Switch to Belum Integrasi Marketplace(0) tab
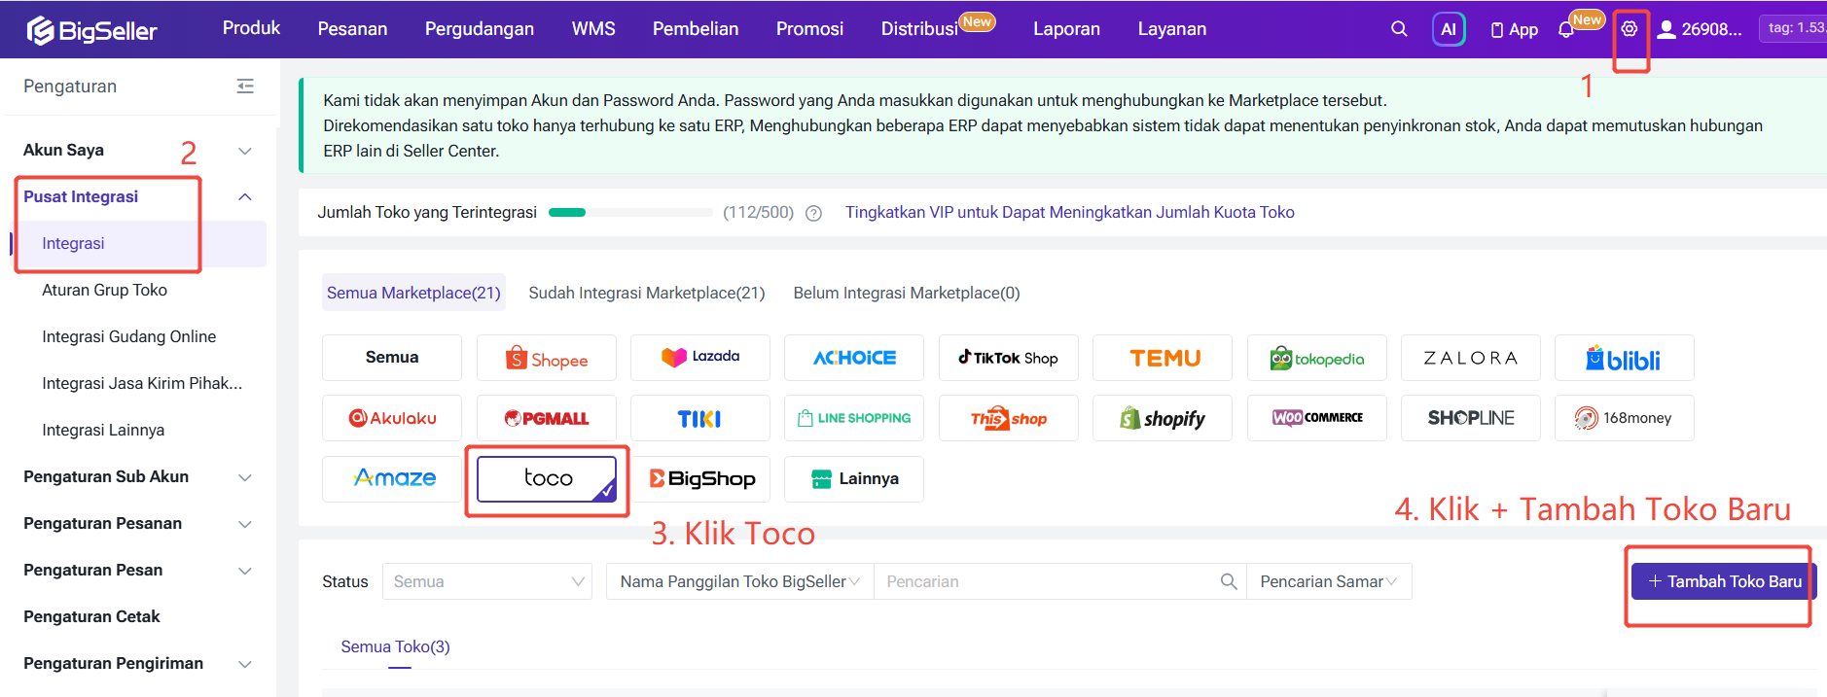This screenshot has height=697, width=1827. 907,293
